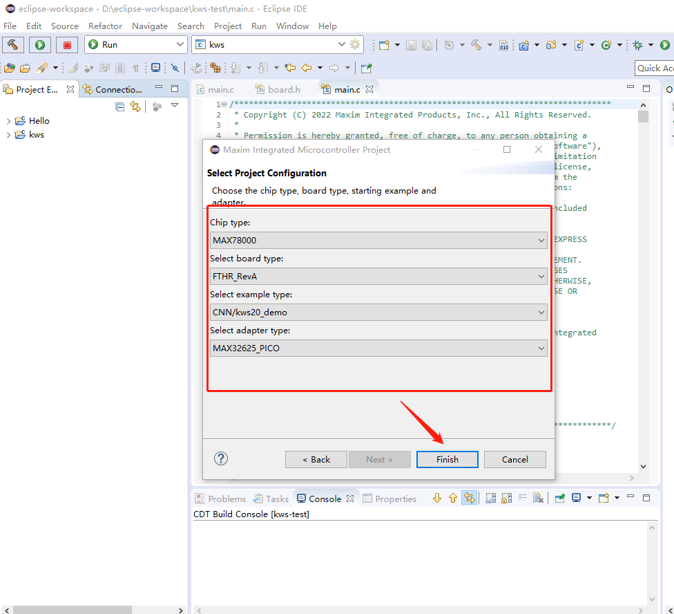Toggle Wrap Lines mode in Console toolbar

pos(523,498)
